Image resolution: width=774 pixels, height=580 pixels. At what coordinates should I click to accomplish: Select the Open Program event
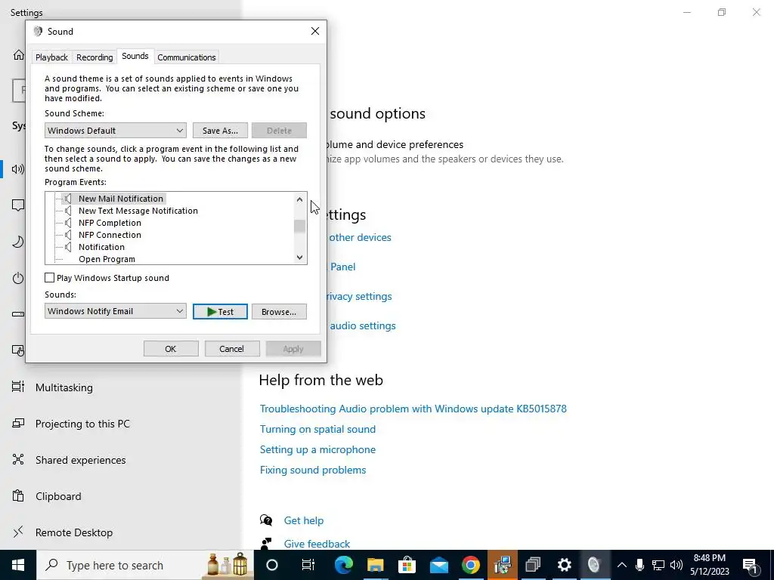(107, 259)
